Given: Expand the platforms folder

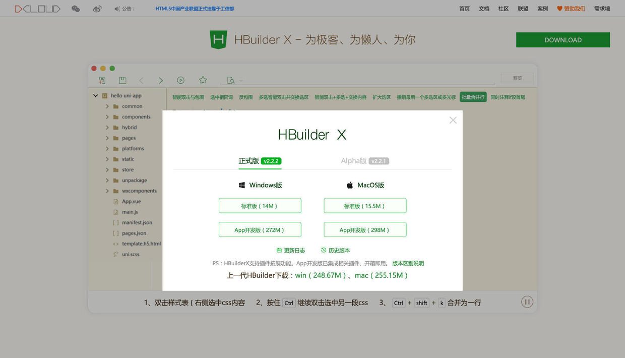Looking at the screenshot, I should click(107, 149).
